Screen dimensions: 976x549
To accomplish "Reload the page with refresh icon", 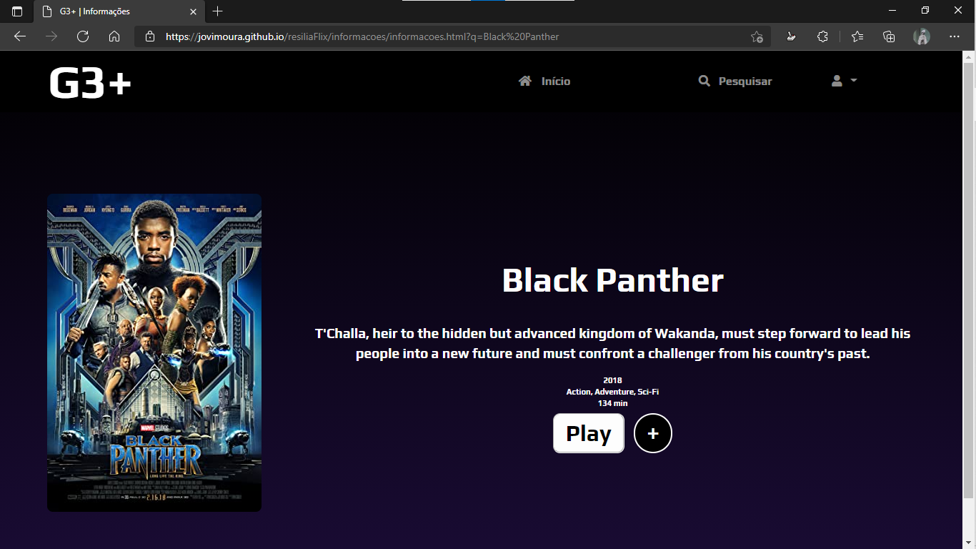I will 83,36.
